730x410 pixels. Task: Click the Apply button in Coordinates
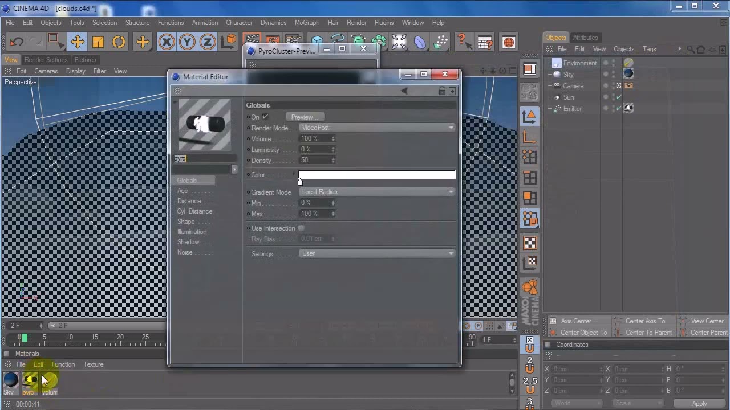pos(699,404)
